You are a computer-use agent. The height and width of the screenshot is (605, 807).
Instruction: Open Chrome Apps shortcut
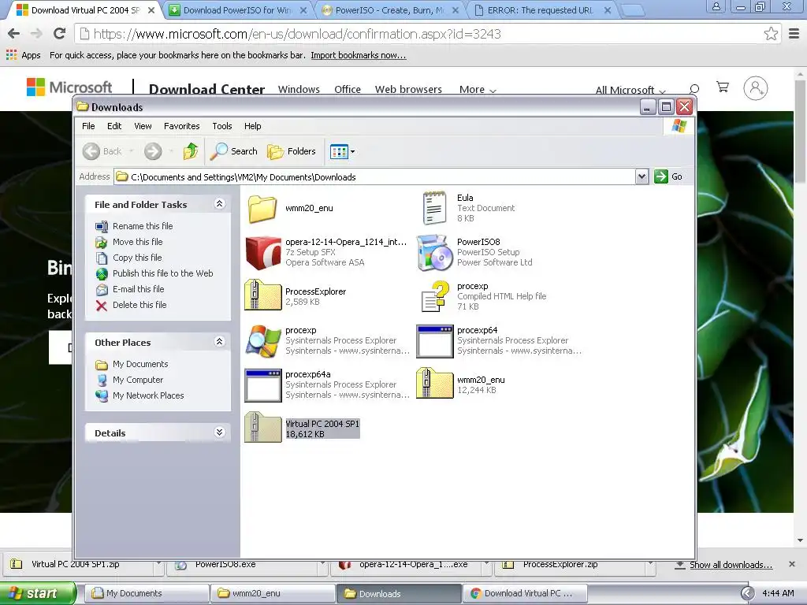(23, 55)
